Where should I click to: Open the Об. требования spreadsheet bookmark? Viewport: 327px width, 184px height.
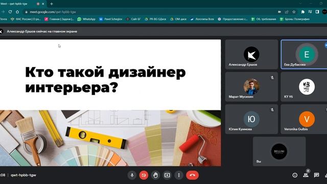tap(264, 19)
